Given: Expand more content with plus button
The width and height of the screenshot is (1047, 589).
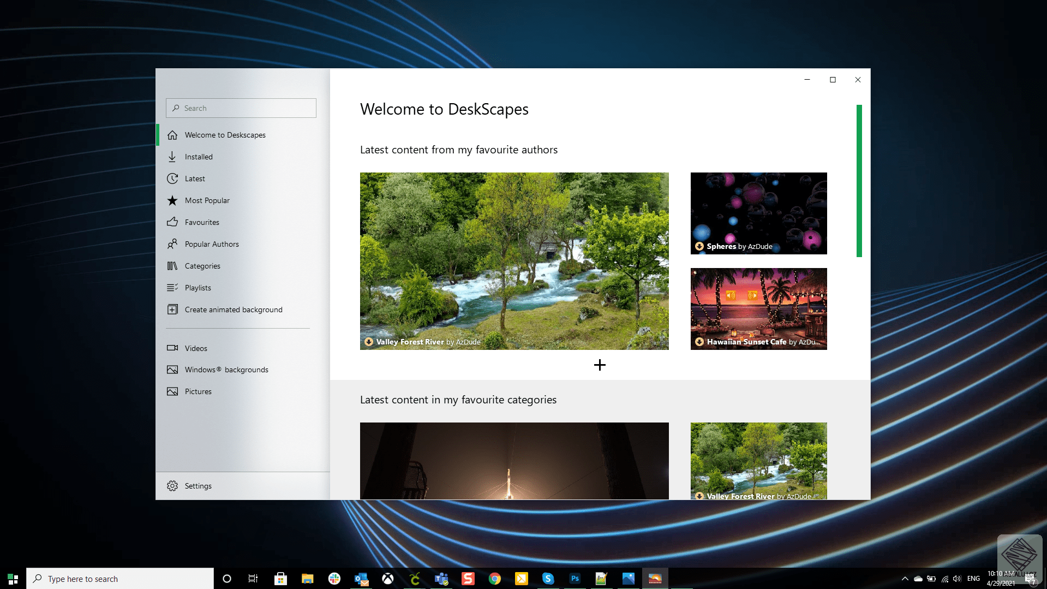Looking at the screenshot, I should [x=600, y=365].
